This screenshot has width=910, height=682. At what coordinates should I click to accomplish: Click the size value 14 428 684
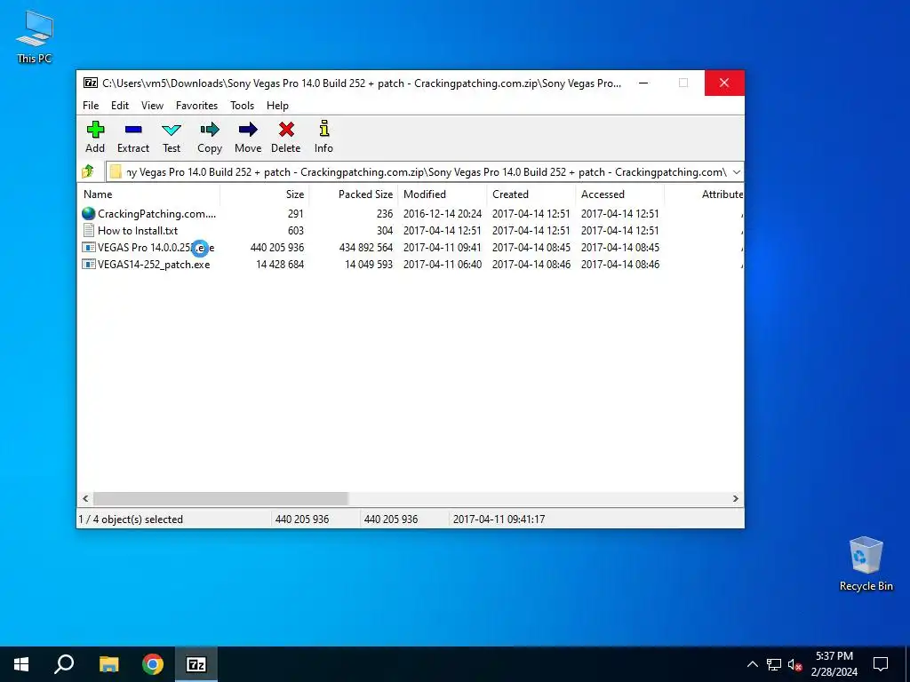point(280,265)
